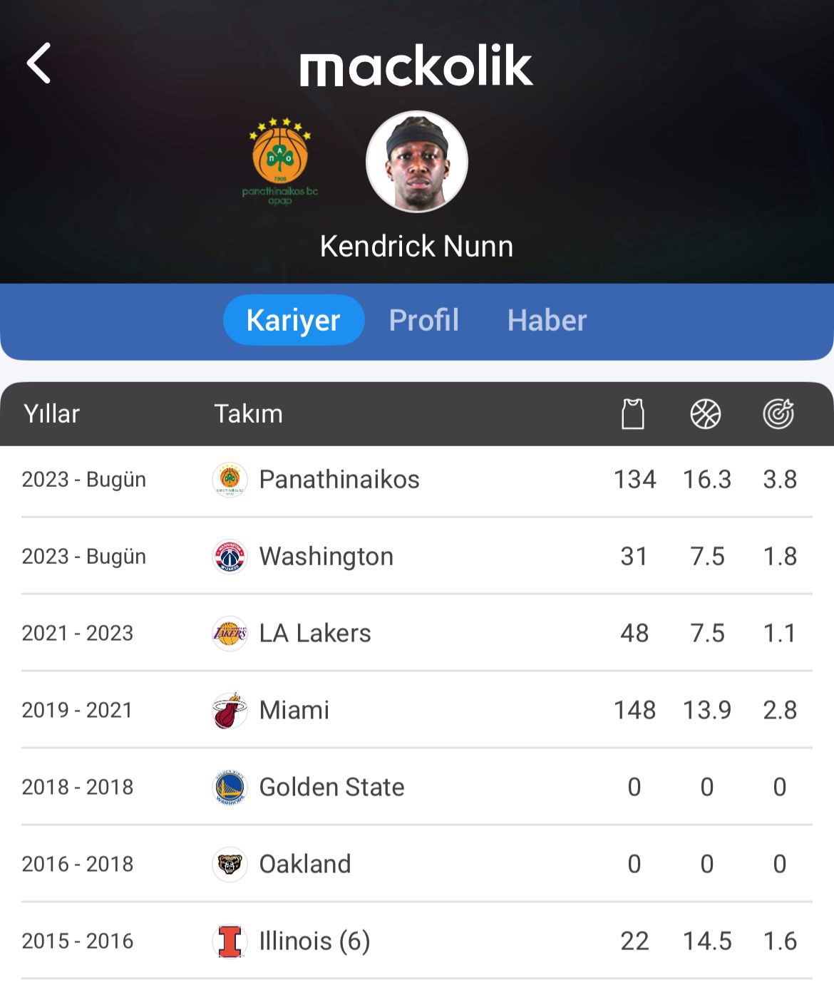Tap the Golden State Warriors logo
The image size is (834, 1000).
click(x=230, y=788)
